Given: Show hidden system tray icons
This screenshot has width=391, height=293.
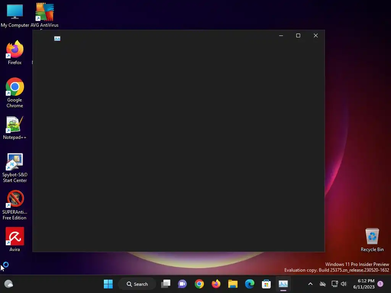Looking at the screenshot, I should [310, 284].
